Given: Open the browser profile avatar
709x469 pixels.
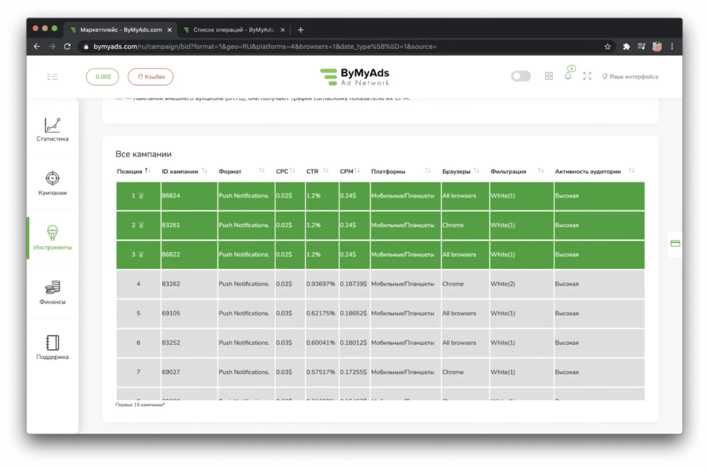Looking at the screenshot, I should [x=657, y=46].
